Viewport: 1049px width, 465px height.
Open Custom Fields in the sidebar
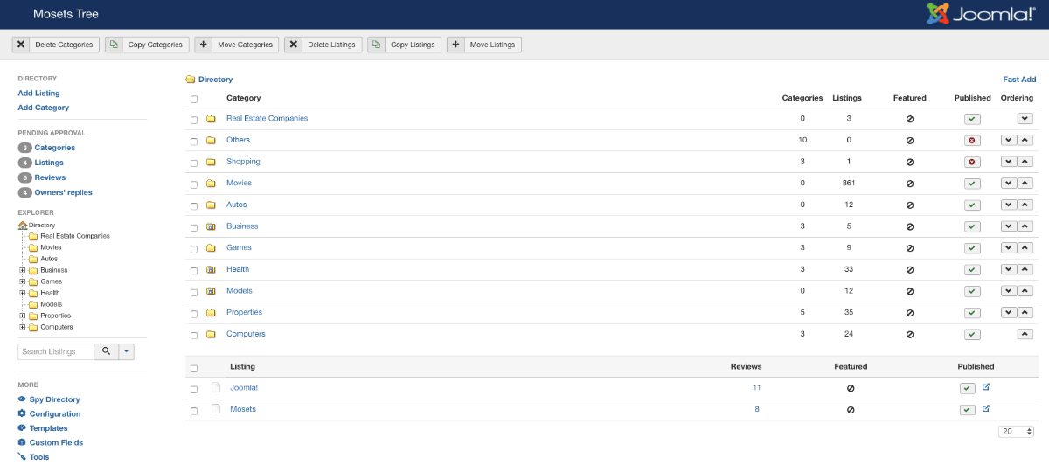pyautogui.click(x=56, y=442)
